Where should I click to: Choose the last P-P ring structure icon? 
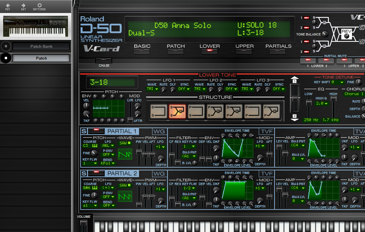tap(271, 111)
